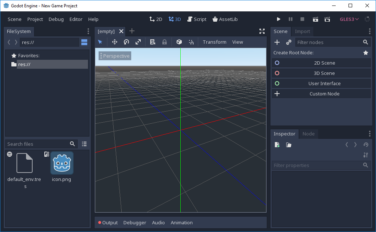The height and width of the screenshot is (232, 376).
Task: Add a new child node in the Scene dock
Action: 277,42
